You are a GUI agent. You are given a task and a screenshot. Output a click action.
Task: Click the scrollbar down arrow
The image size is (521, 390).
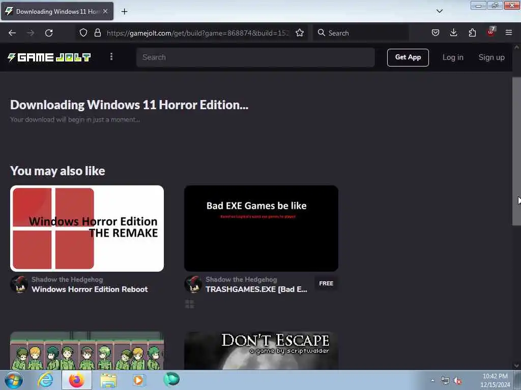(x=516, y=366)
